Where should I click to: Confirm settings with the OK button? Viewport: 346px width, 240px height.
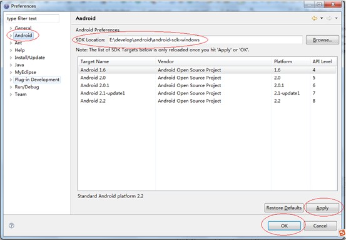tap(284, 226)
